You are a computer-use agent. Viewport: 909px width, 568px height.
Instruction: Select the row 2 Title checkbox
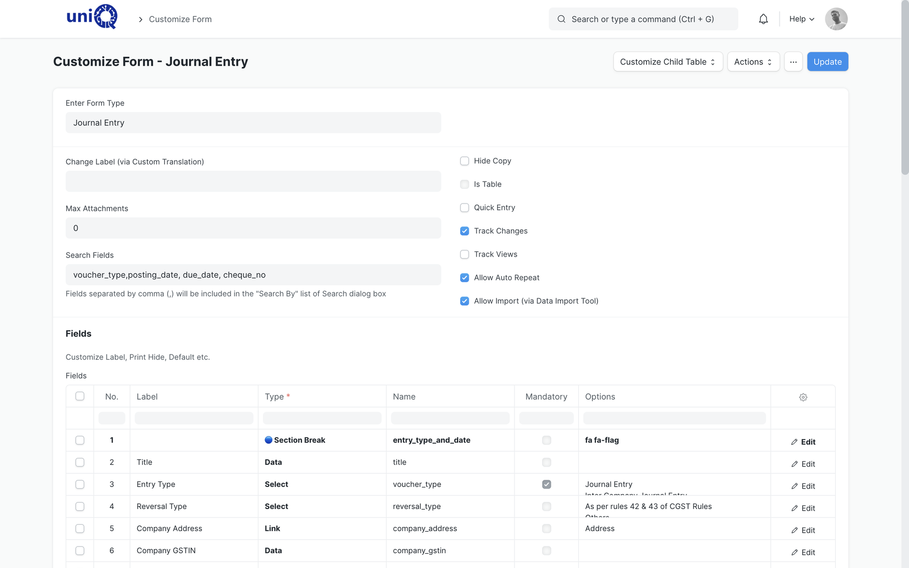[x=80, y=462]
